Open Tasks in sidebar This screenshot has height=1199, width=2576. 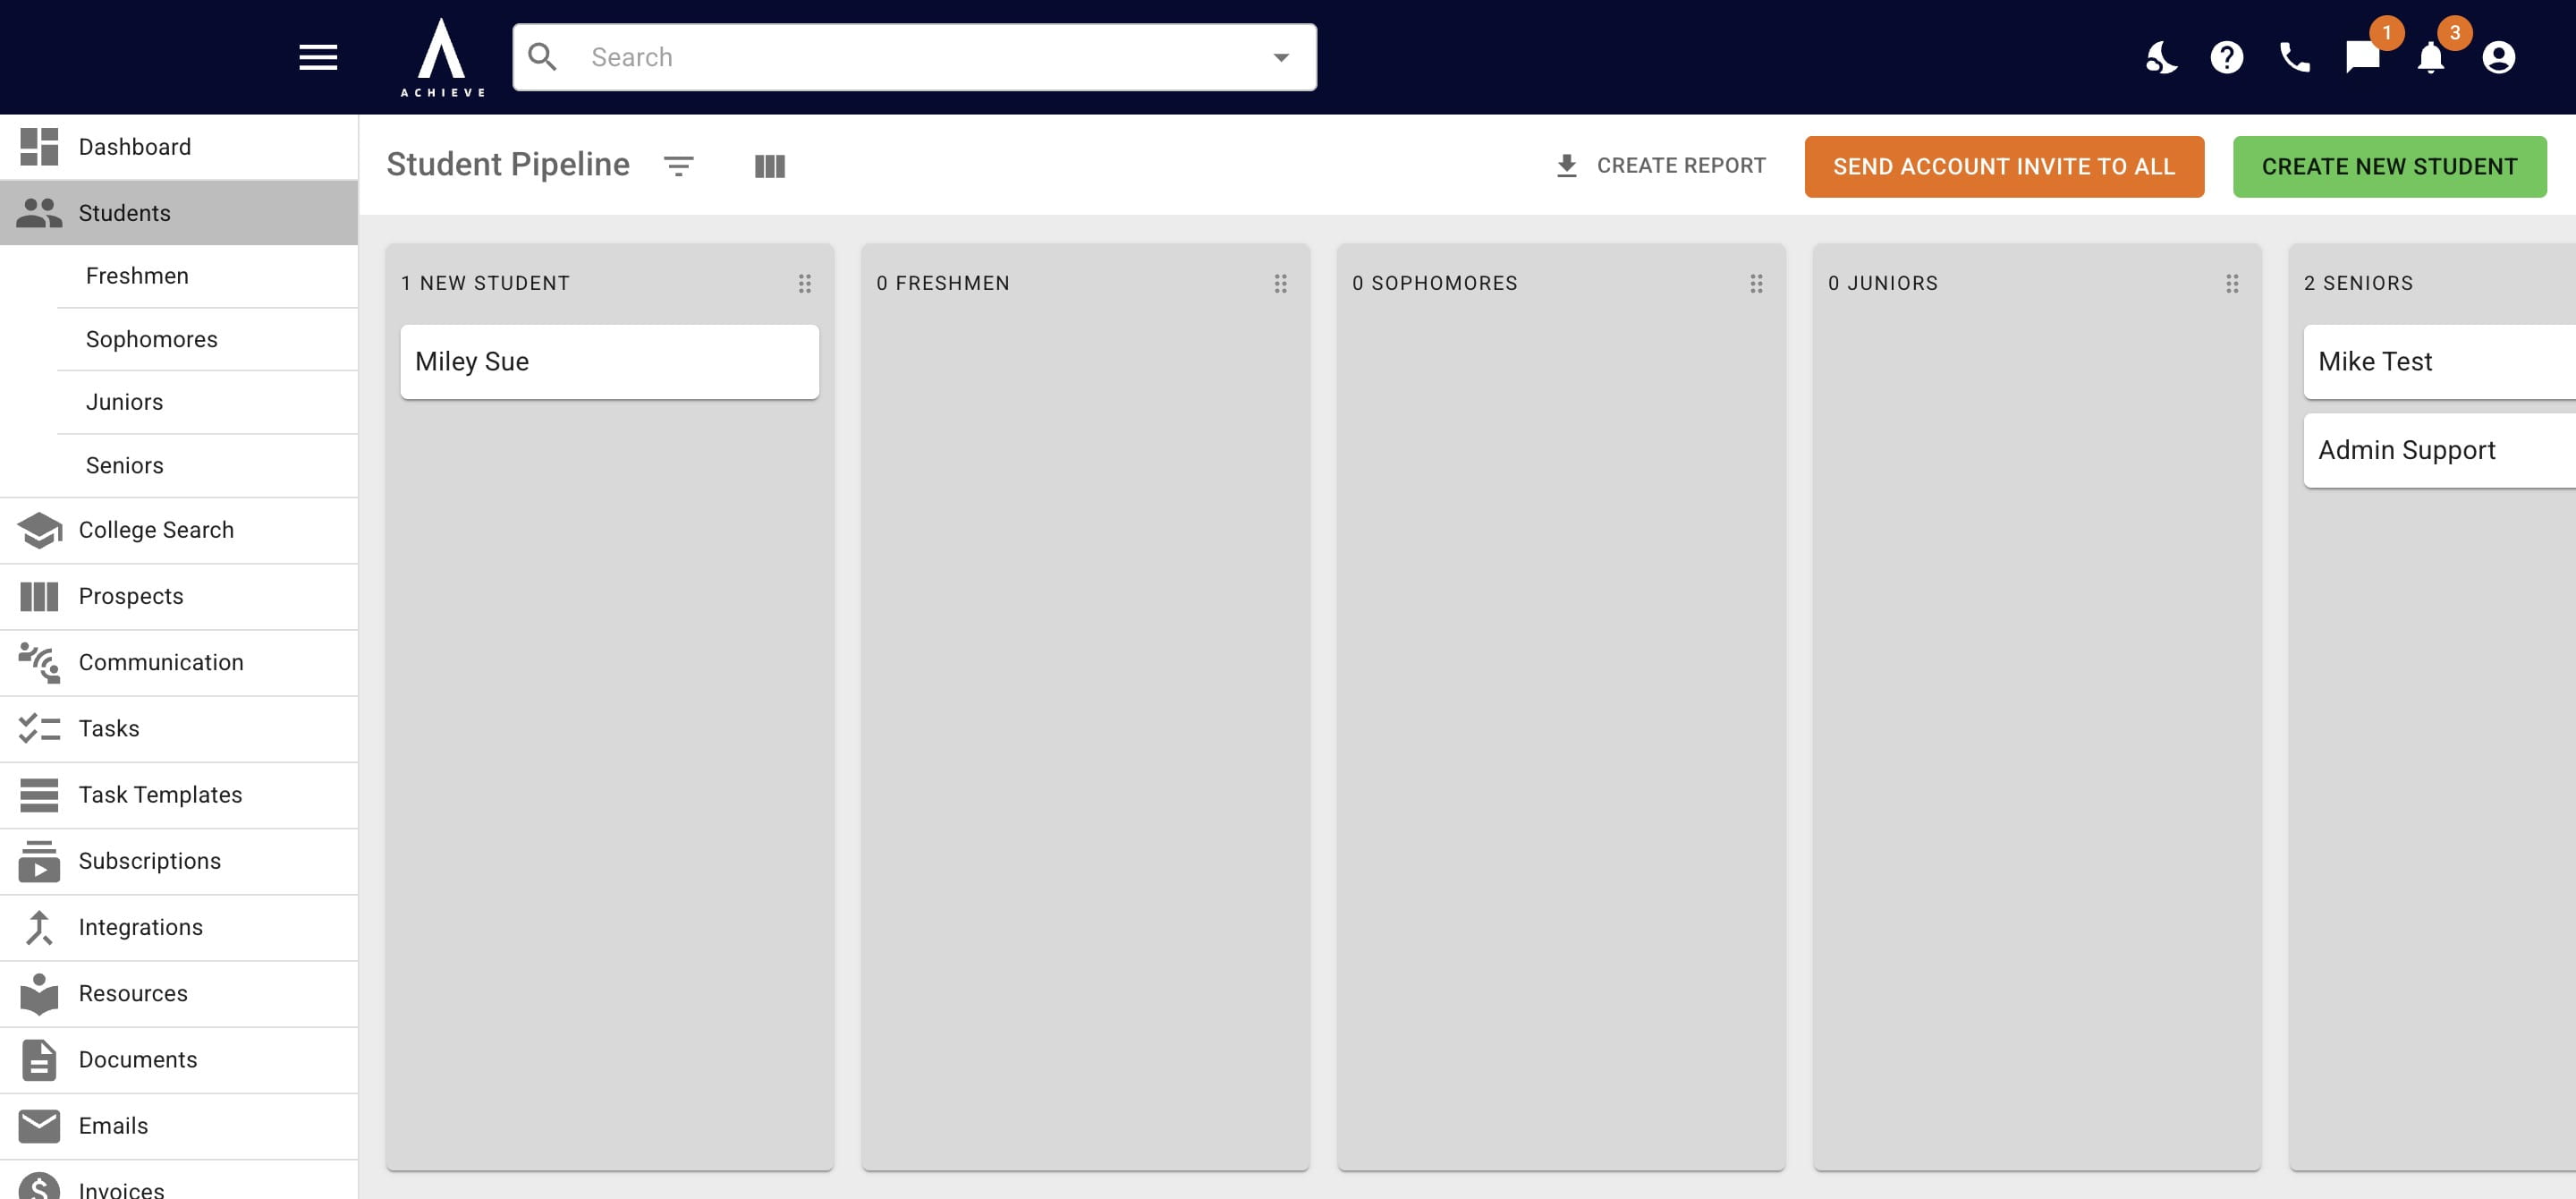point(179,728)
